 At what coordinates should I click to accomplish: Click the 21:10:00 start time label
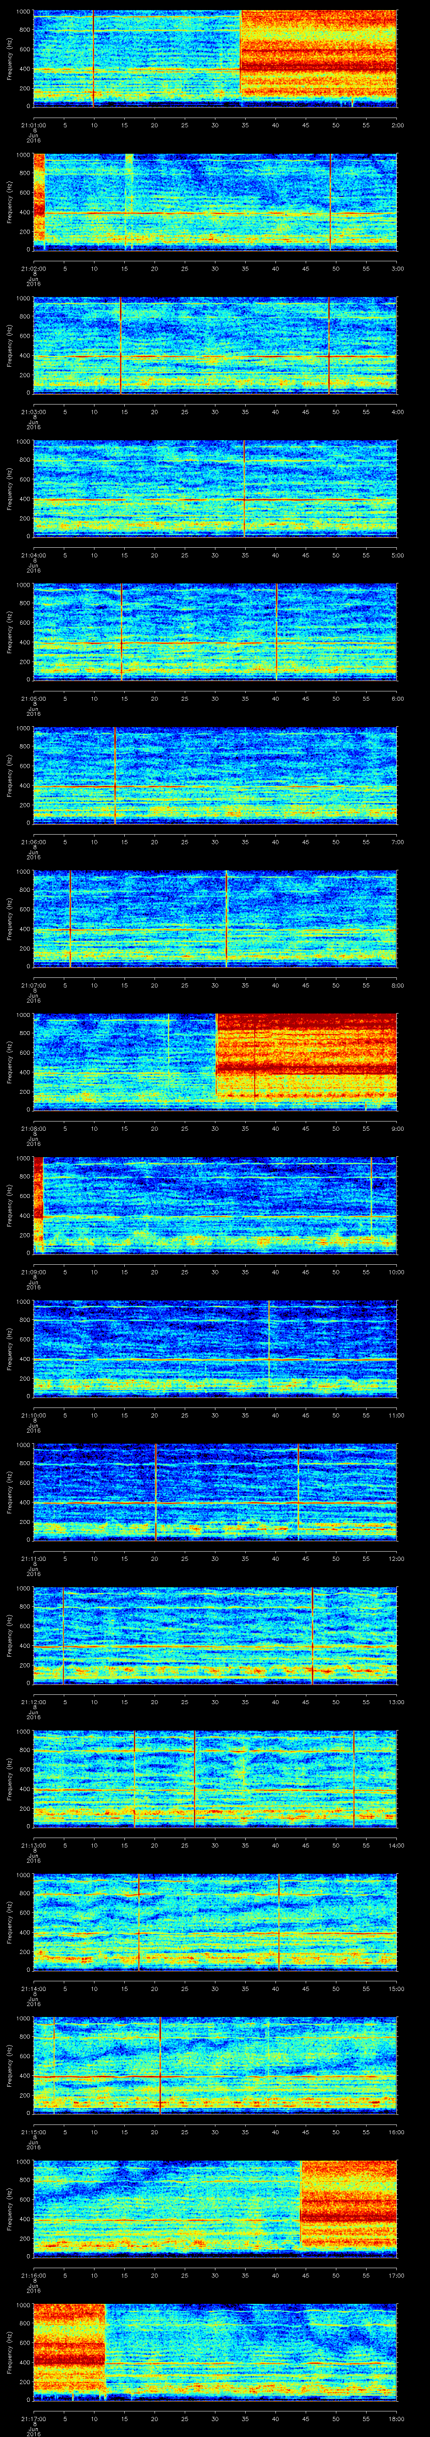click(33, 1415)
